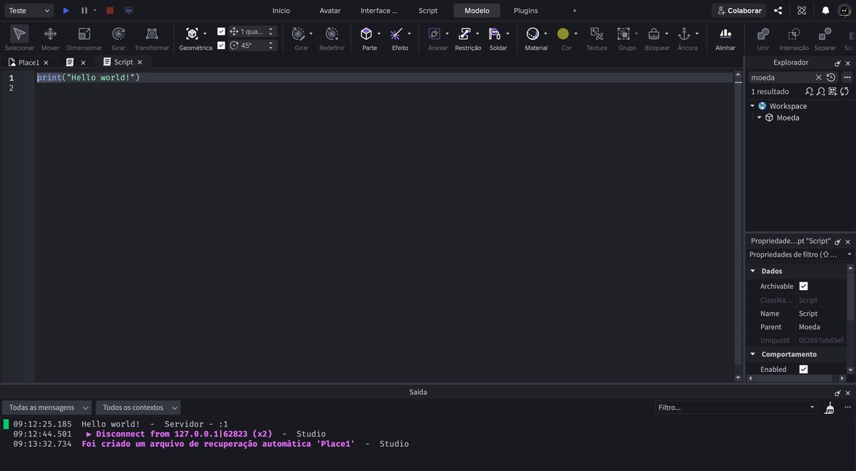Uncheck the Archivable property
The image size is (856, 471).
pos(803,286)
